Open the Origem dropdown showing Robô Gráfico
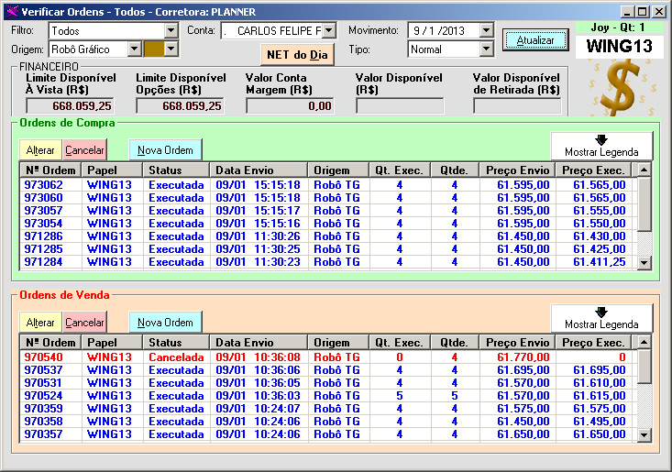Viewport: 672px width, 472px height. click(134, 49)
